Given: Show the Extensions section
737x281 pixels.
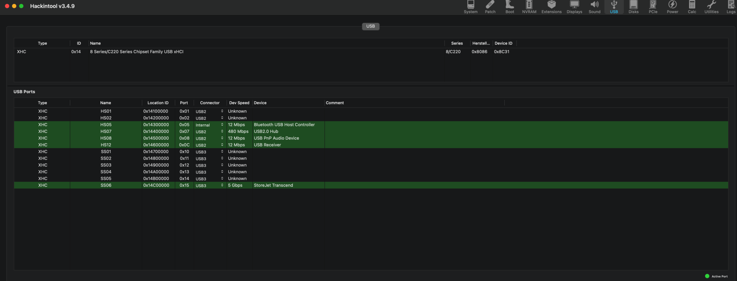Looking at the screenshot, I should click(551, 7).
